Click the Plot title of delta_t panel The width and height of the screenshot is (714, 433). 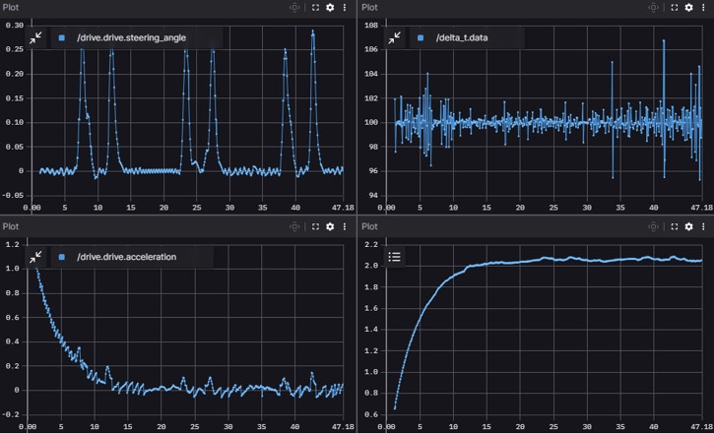pyautogui.click(x=369, y=7)
